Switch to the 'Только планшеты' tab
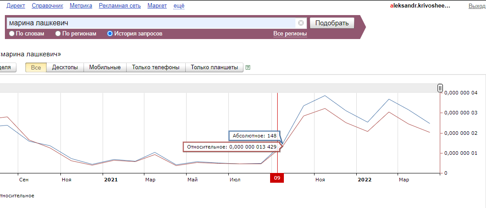This screenshot has height=208, width=486. pyautogui.click(x=214, y=67)
